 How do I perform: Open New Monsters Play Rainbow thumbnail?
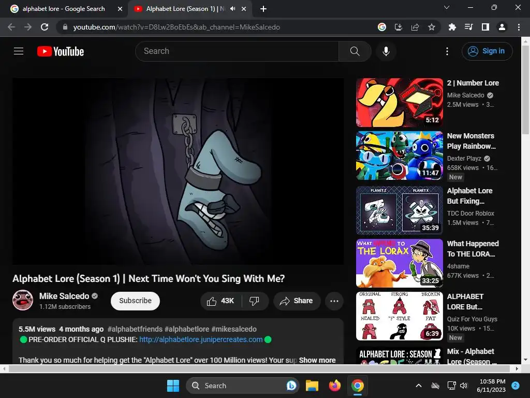pos(399,155)
